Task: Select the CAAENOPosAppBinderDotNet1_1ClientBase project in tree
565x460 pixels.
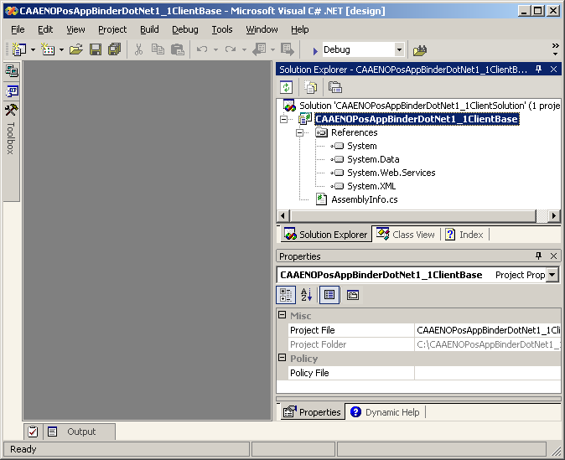Action: tap(417, 119)
